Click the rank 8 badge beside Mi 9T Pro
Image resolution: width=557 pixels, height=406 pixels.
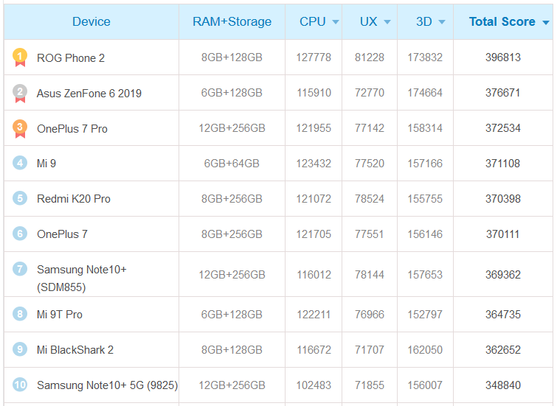(20, 314)
